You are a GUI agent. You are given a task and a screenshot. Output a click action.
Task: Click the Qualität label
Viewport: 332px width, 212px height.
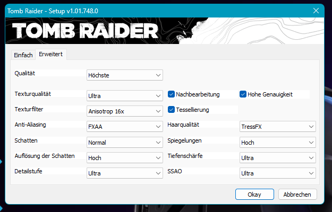(25, 73)
